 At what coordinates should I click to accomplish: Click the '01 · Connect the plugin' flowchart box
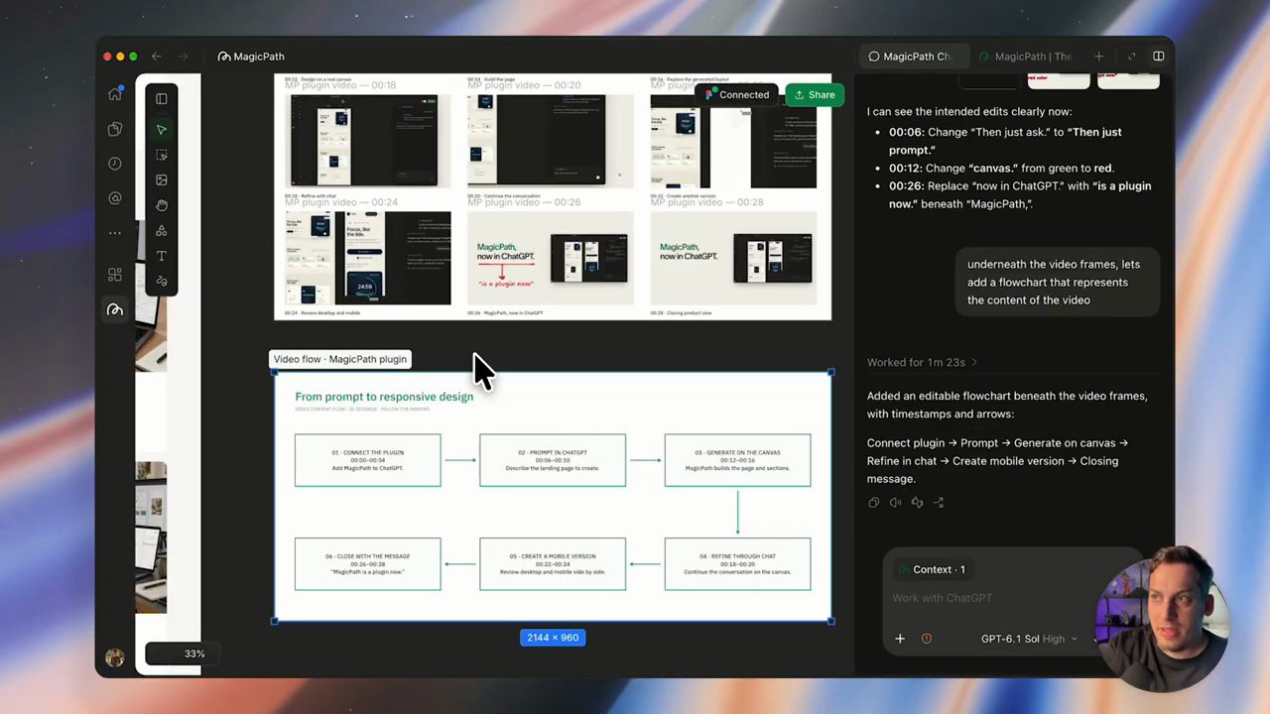[x=367, y=460]
